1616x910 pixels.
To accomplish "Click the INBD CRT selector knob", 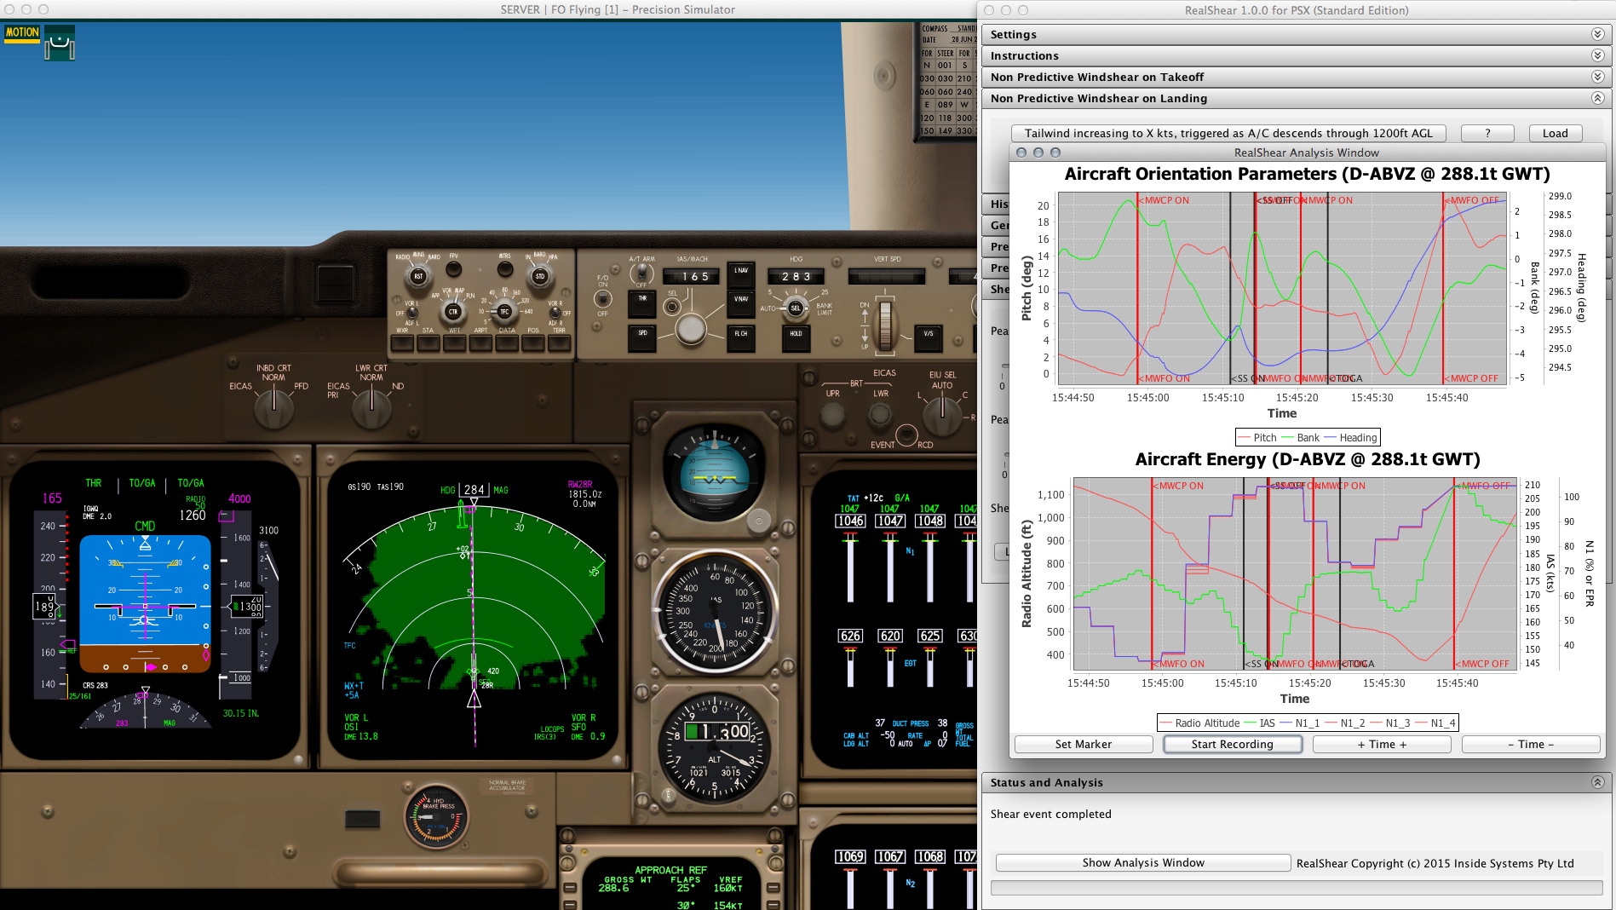I will [273, 407].
